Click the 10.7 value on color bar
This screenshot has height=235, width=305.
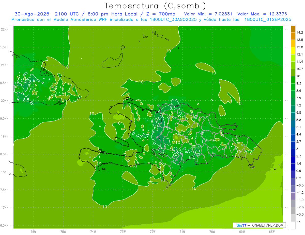300,69
